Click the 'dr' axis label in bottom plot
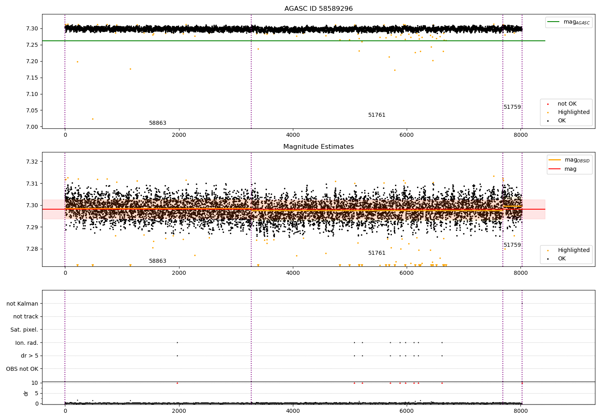601x420 pixels. pyautogui.click(x=26, y=393)
